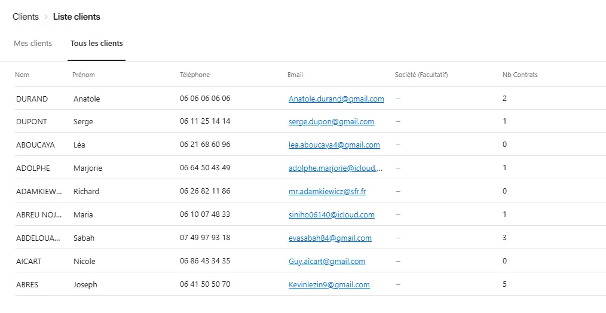
Task: Click the Email column header
Action: (295, 75)
